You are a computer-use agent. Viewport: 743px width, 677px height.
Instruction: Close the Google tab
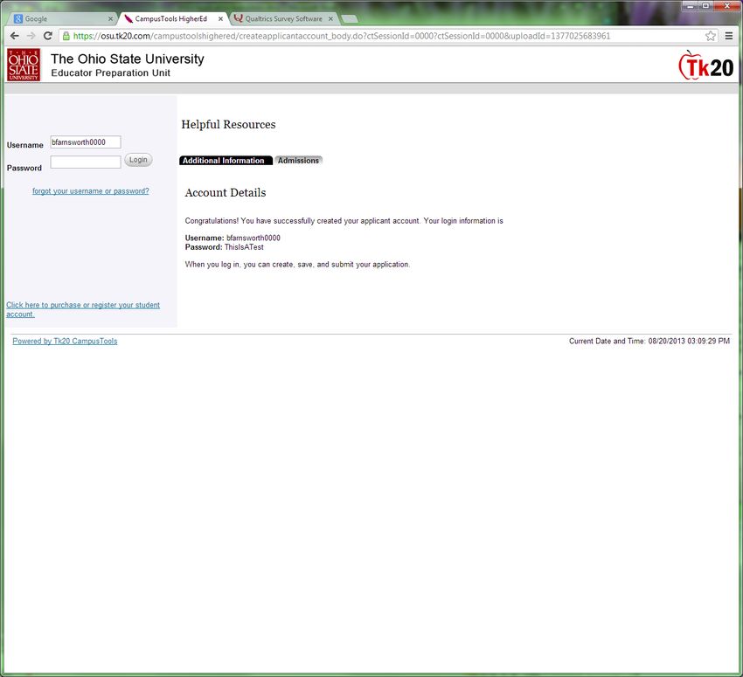(110, 19)
